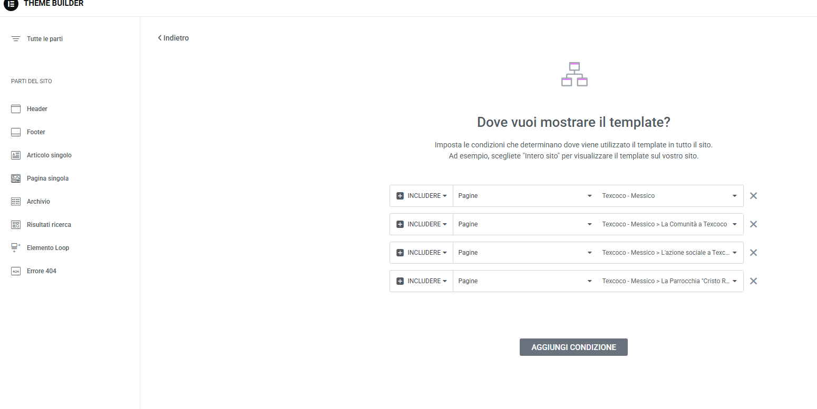
Task: Click the Archivio grid icon
Action: 16,202
